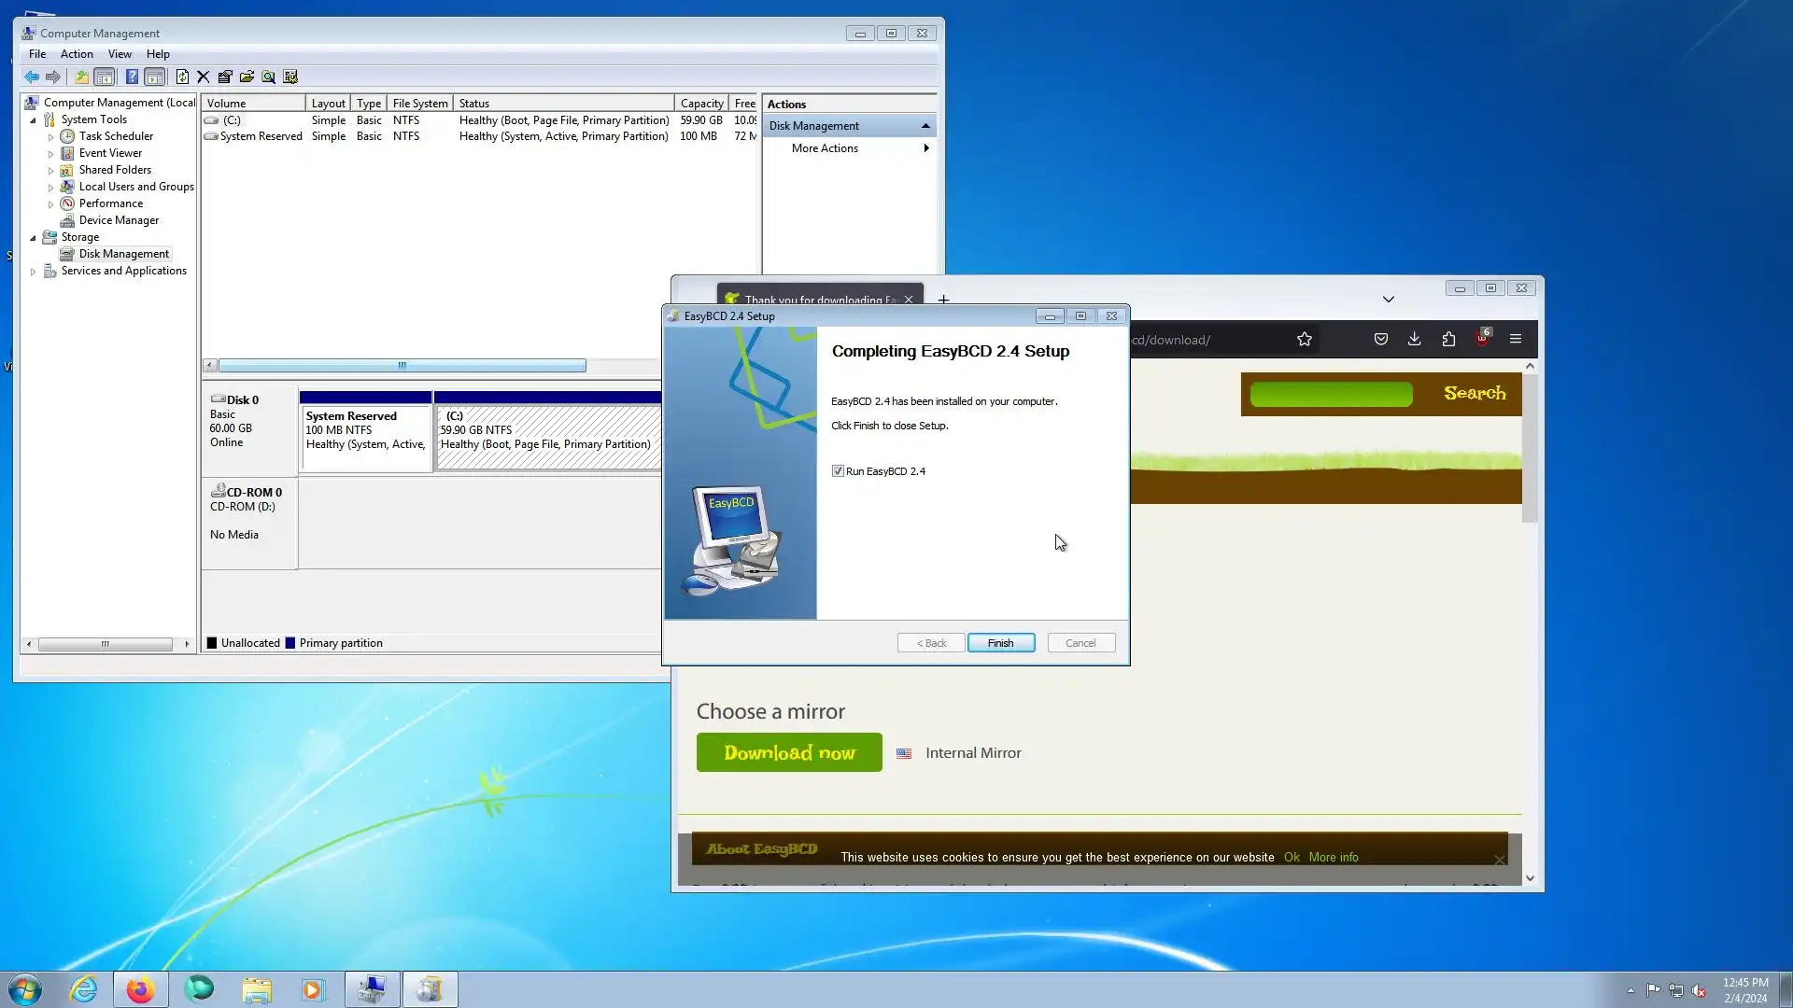Open the View menu
The image size is (1793, 1008).
(x=120, y=54)
